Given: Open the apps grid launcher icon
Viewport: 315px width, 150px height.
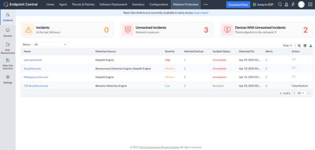Looking at the screenshot, I should (310, 4).
